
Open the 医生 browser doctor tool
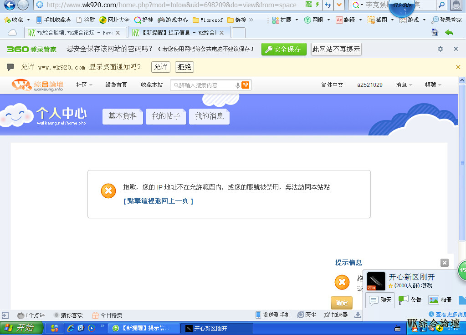tap(307, 315)
